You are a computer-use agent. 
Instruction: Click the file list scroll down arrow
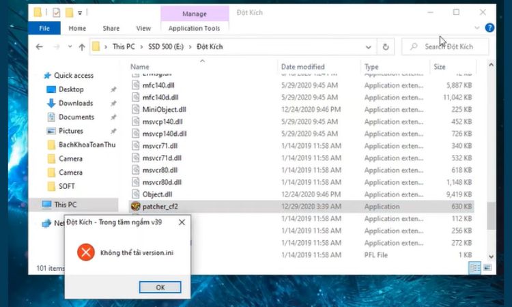click(x=491, y=257)
